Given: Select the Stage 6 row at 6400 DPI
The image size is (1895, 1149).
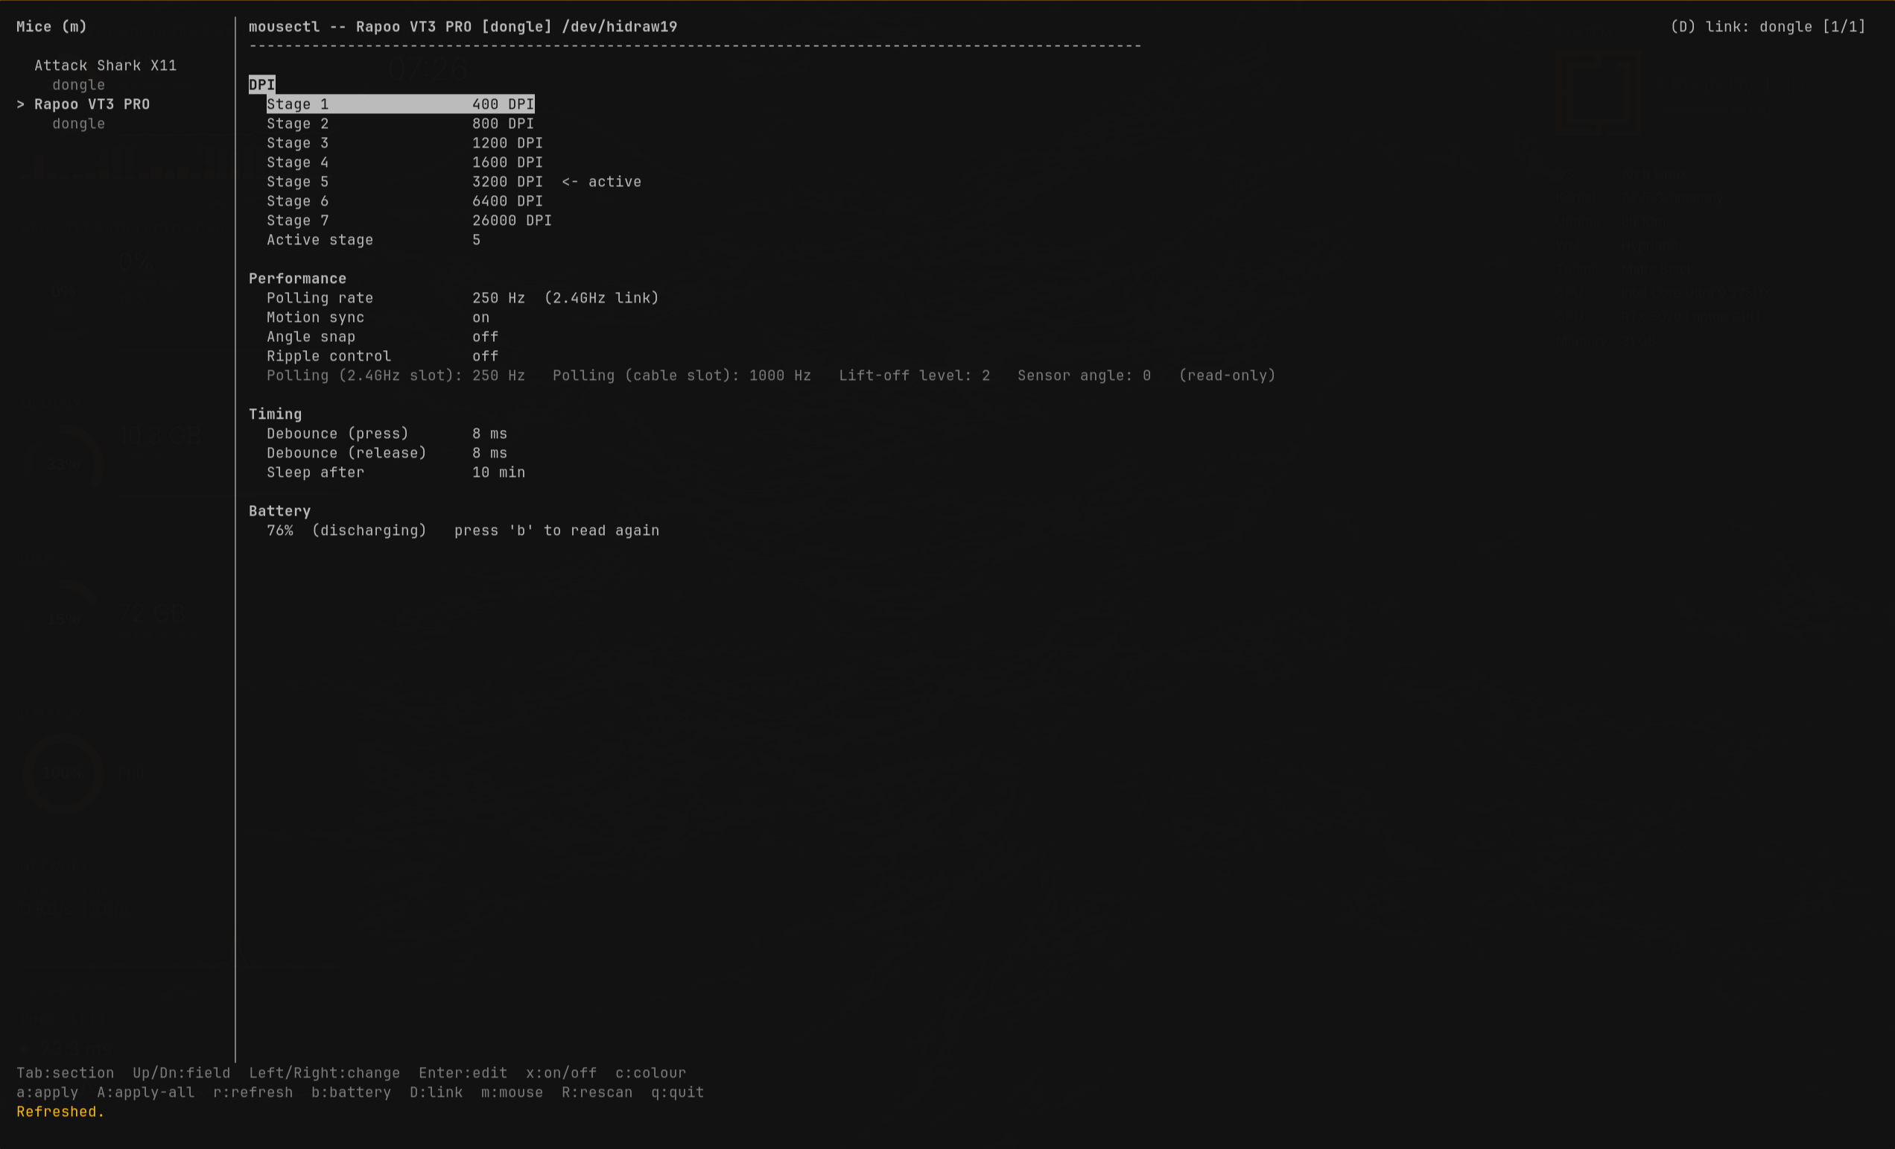Looking at the screenshot, I should click(404, 200).
